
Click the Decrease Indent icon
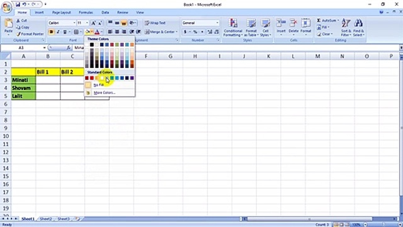coord(132,32)
